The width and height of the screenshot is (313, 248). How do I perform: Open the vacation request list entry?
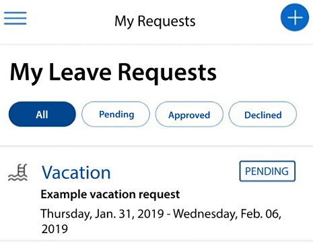tap(156, 194)
